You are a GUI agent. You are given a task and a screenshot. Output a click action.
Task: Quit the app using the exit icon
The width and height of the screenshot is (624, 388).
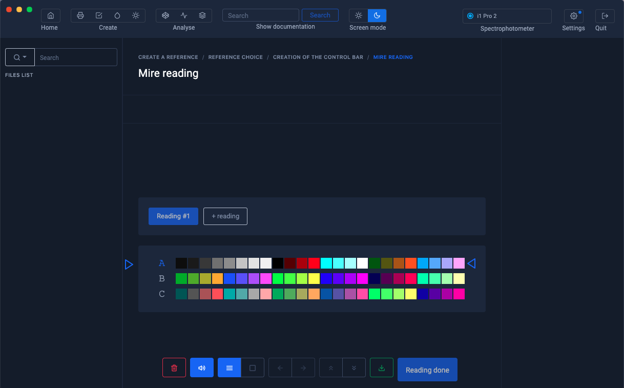coord(605,16)
